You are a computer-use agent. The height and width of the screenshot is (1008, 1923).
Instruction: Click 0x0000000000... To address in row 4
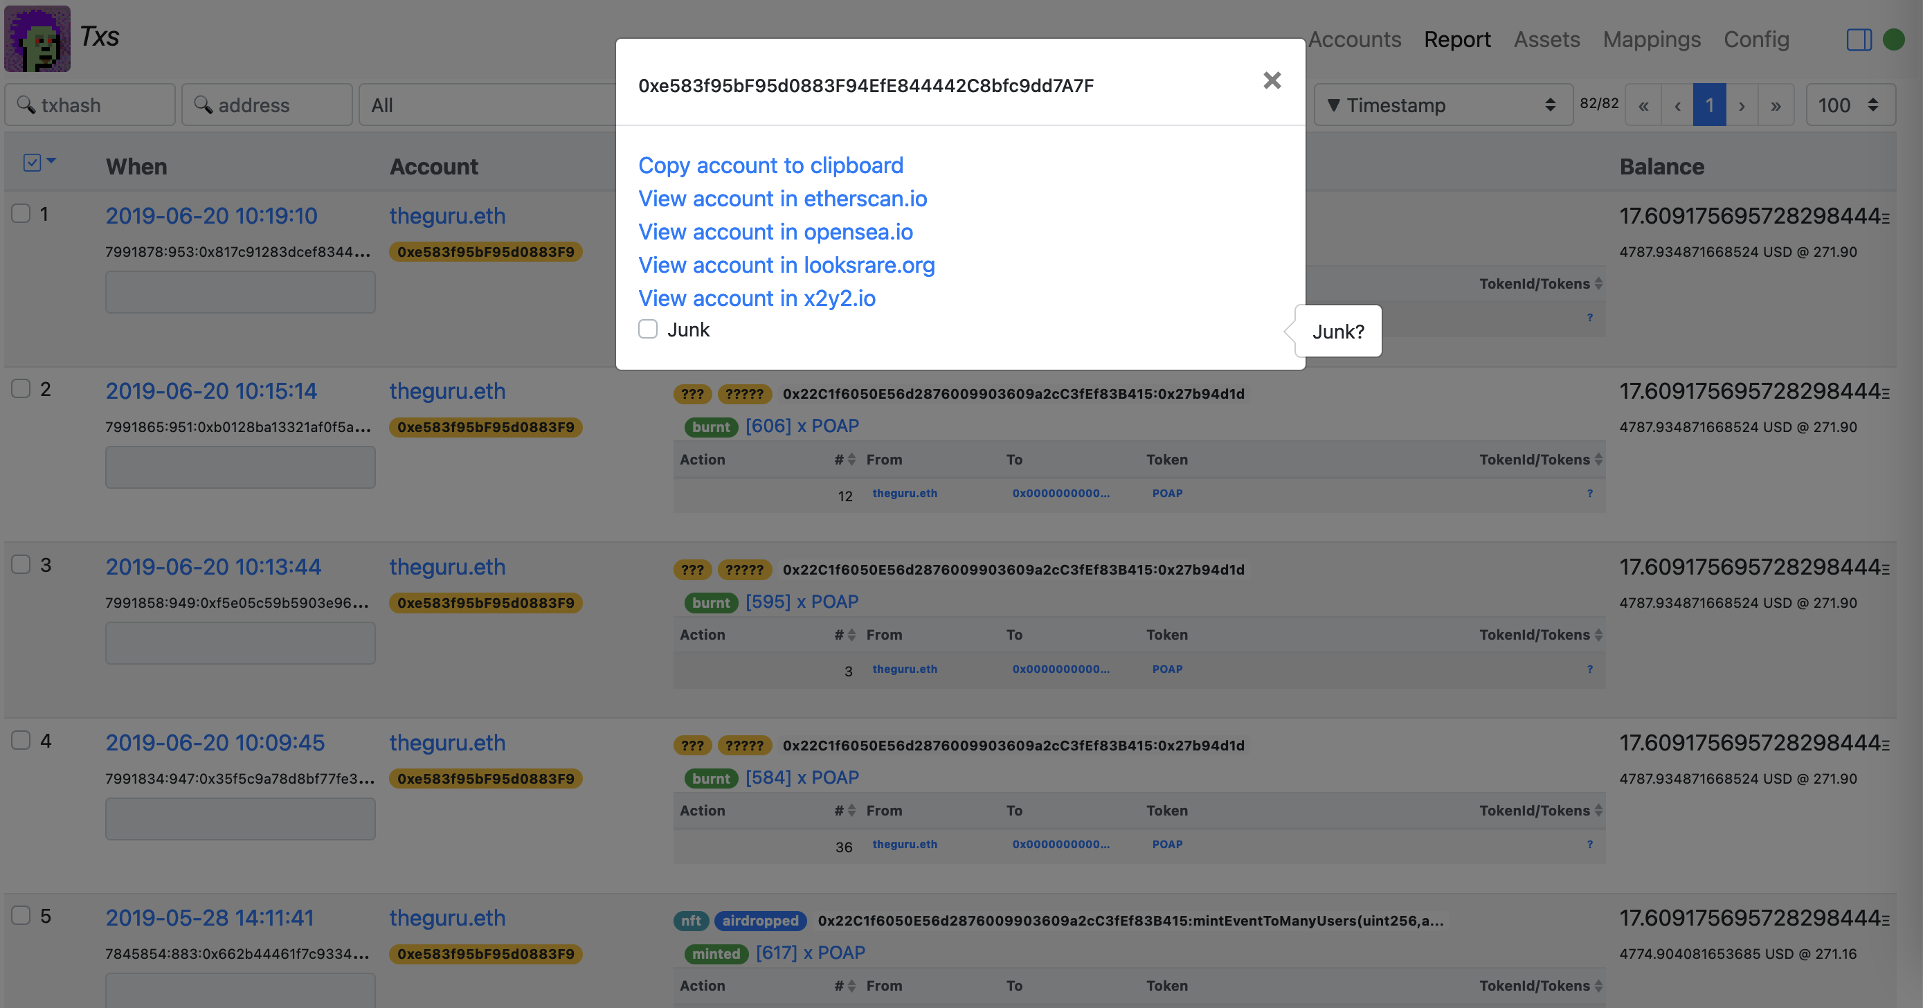(1060, 845)
